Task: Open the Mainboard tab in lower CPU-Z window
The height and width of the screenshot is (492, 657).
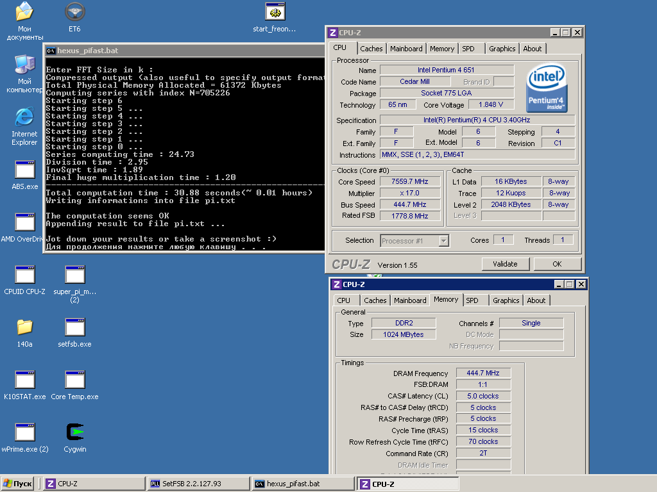Action: tap(410, 300)
